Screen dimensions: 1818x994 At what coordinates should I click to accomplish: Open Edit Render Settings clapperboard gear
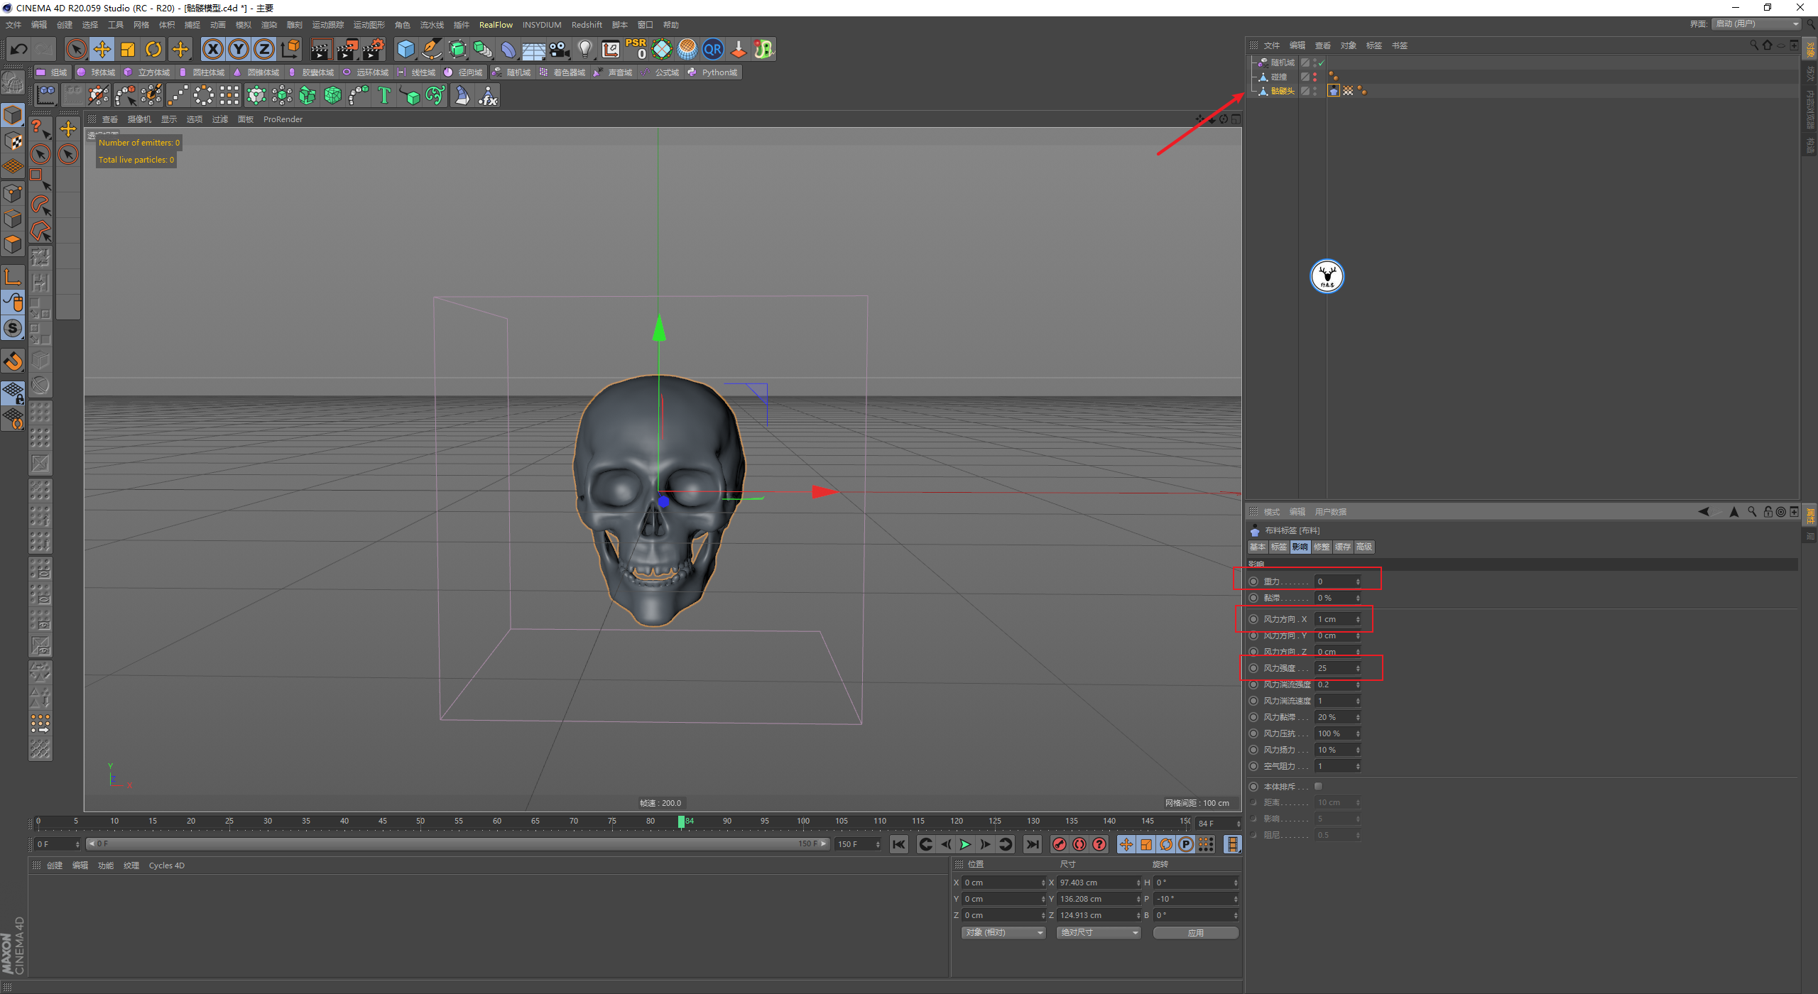(373, 49)
